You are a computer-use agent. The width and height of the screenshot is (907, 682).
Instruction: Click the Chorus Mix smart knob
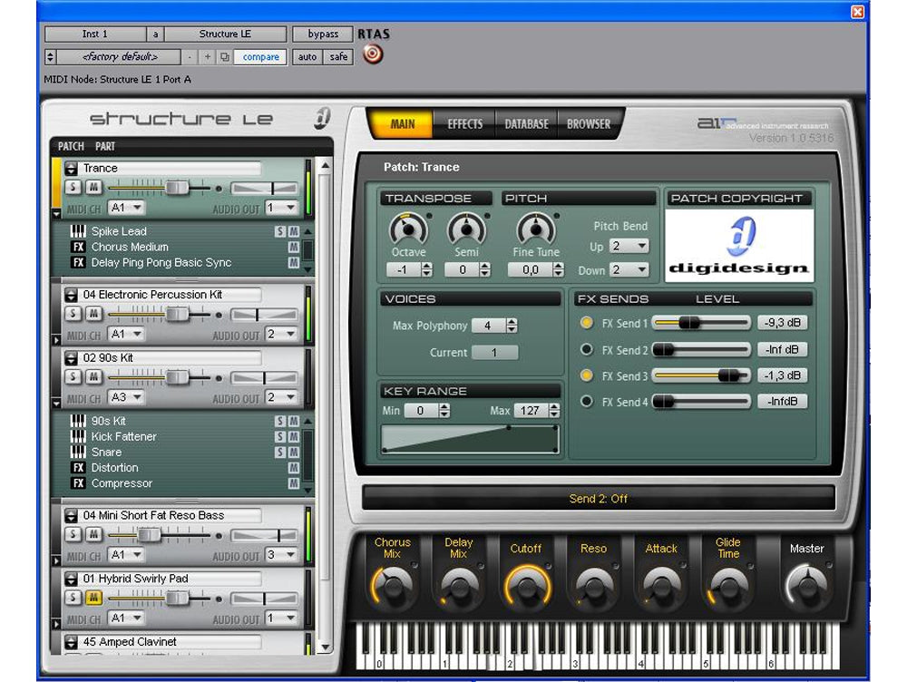point(393,586)
